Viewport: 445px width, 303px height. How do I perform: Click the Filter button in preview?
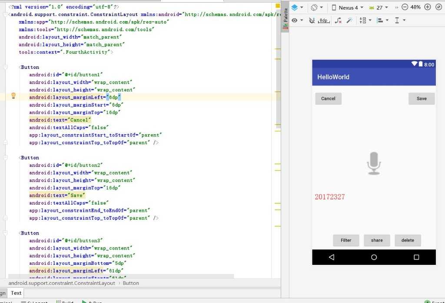(x=346, y=241)
